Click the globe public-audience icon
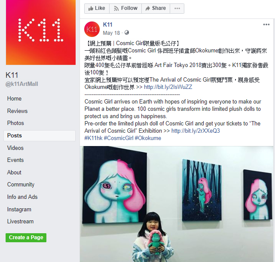The width and height of the screenshot is (275, 262). tap(127, 33)
